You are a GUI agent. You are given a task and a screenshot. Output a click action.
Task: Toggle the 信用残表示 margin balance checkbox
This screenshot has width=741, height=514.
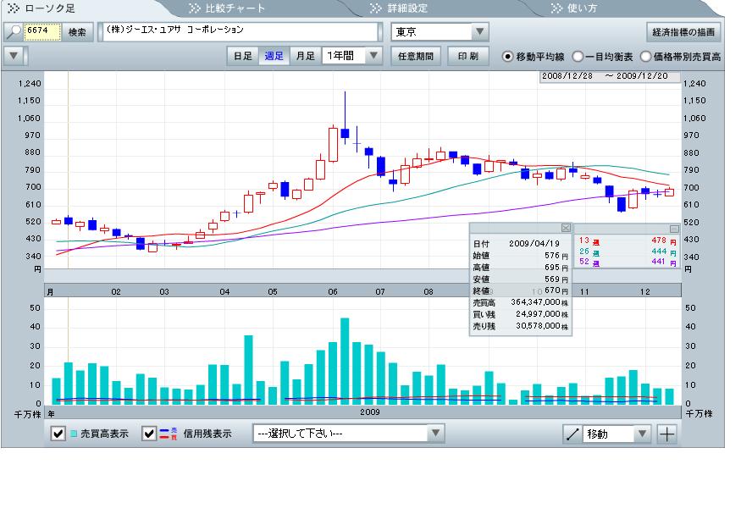coord(149,434)
